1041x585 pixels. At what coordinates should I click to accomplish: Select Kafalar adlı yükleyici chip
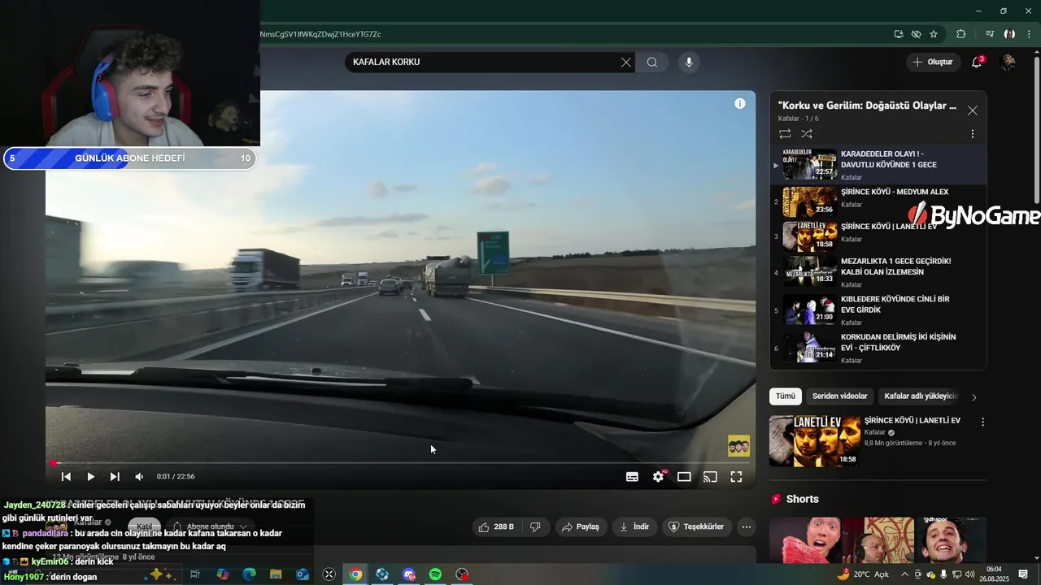click(921, 396)
